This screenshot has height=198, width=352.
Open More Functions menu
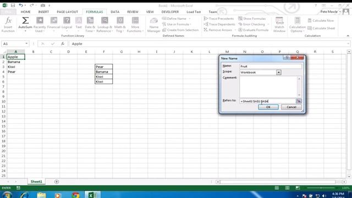tap(135, 24)
